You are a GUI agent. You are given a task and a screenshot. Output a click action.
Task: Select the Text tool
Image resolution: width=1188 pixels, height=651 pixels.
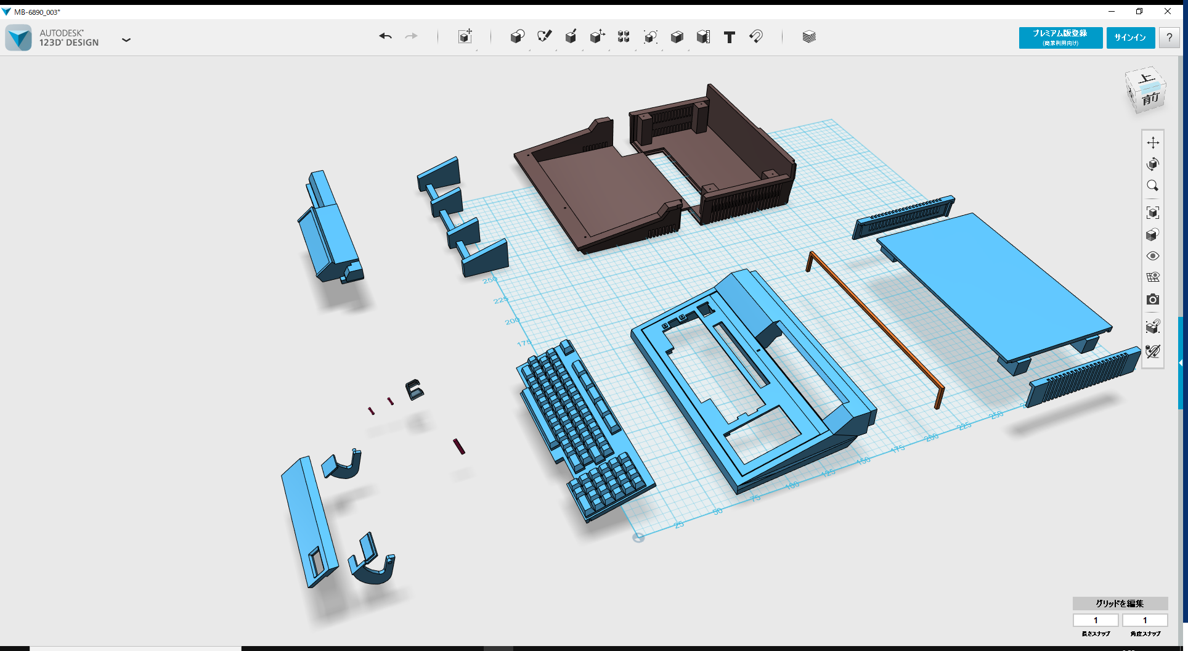click(x=730, y=37)
